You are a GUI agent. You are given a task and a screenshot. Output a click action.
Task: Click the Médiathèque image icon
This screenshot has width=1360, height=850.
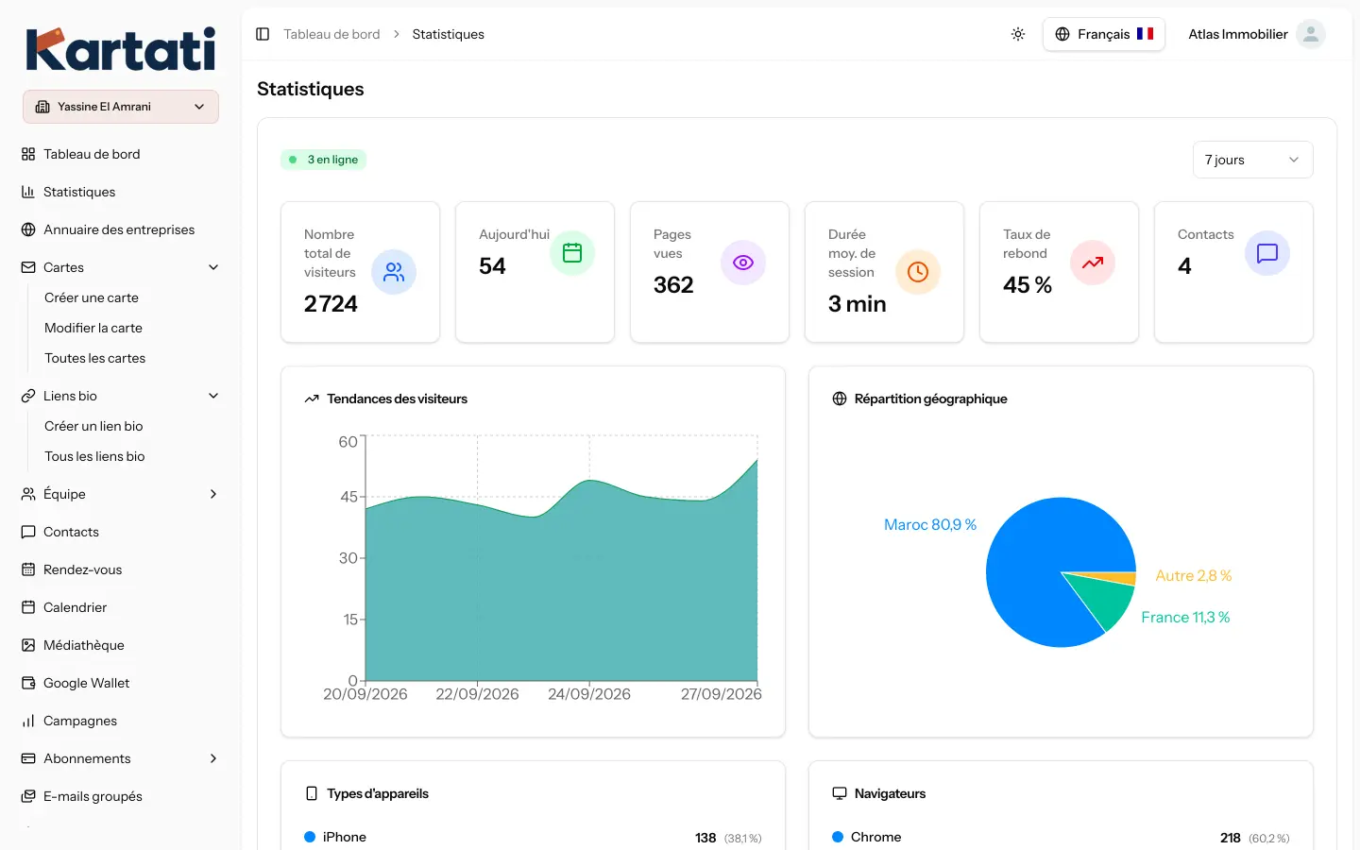point(28,645)
